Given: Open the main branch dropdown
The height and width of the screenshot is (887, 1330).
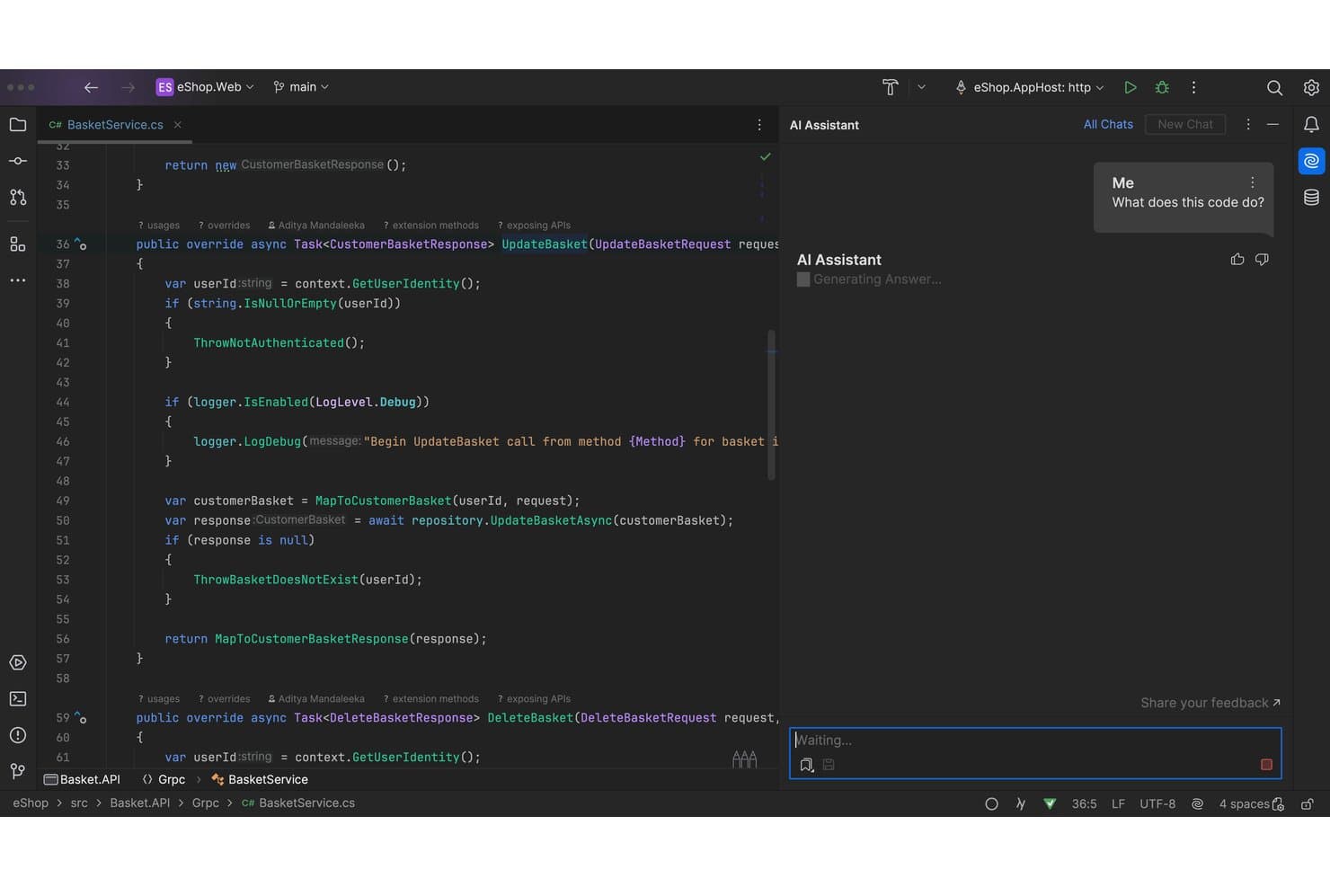Looking at the screenshot, I should (301, 87).
